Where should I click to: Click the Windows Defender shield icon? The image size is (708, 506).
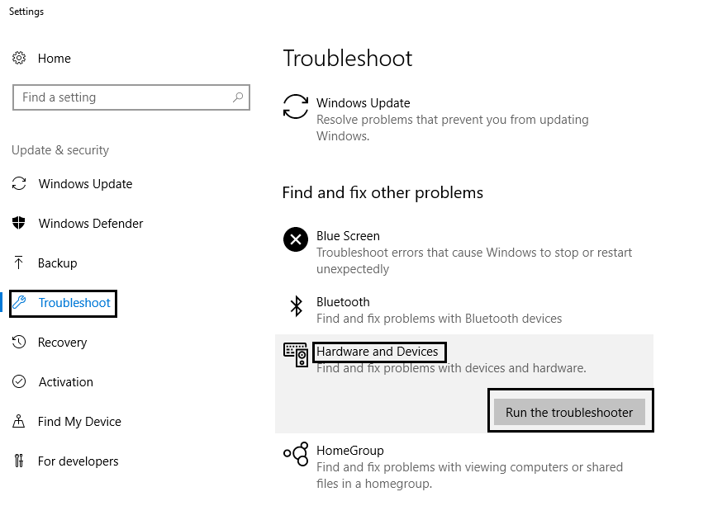(18, 223)
